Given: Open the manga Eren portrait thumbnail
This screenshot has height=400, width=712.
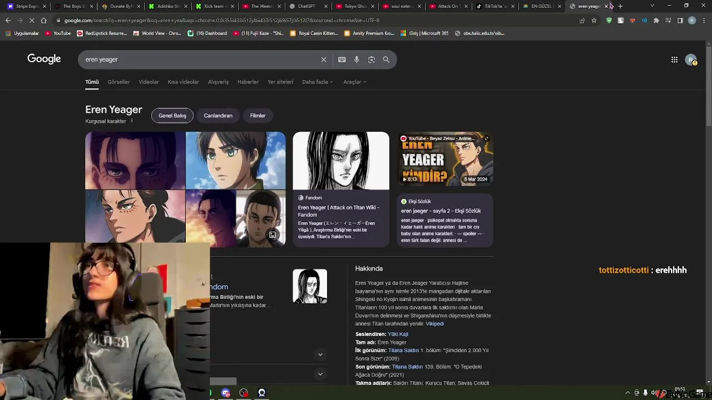Looking at the screenshot, I should point(341,161).
